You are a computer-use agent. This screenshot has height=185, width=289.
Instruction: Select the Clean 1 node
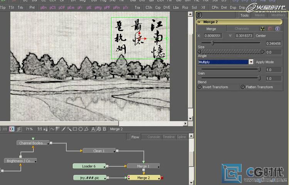coord(99,151)
